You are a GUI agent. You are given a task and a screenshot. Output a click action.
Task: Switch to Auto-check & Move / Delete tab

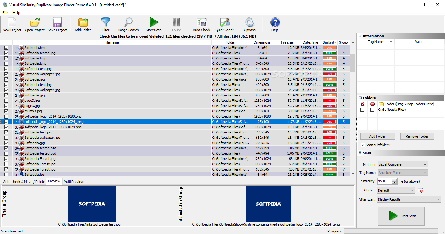24,182
